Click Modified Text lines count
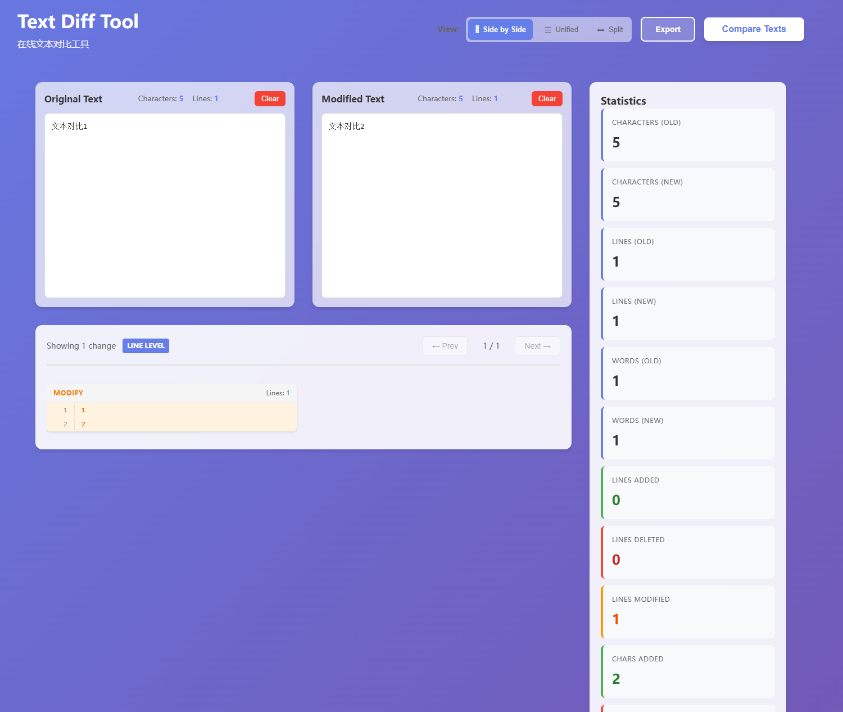 tap(484, 98)
